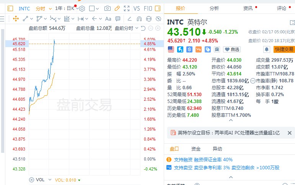Switch to the 资讯 tab

coord(248,8)
